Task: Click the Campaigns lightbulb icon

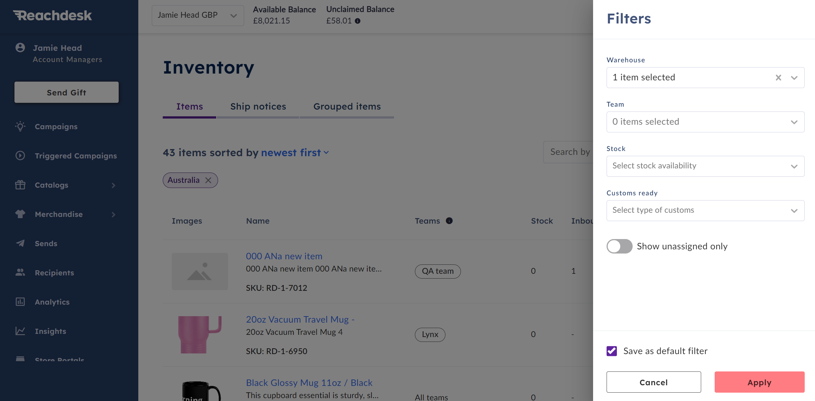Action: (x=20, y=126)
